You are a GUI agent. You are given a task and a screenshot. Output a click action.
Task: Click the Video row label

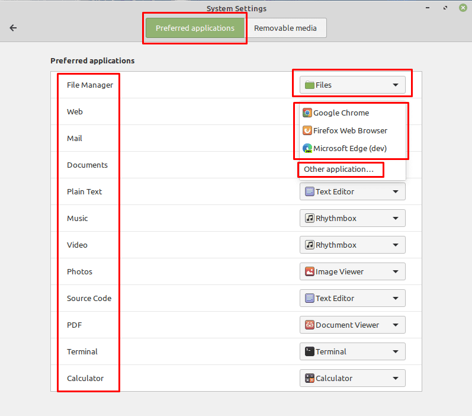(77, 245)
